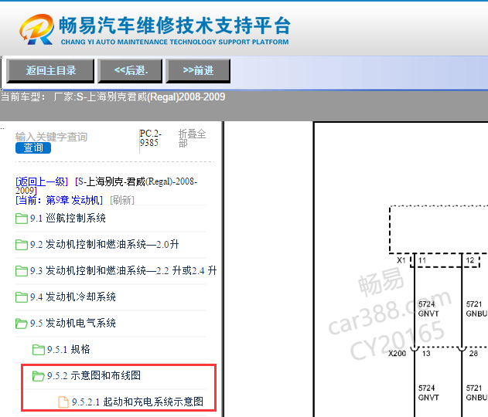
Task: Click connector pin 13 at X200
Action: [426, 354]
